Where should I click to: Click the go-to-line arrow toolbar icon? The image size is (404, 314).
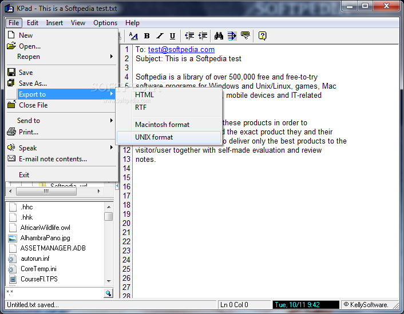click(x=232, y=36)
